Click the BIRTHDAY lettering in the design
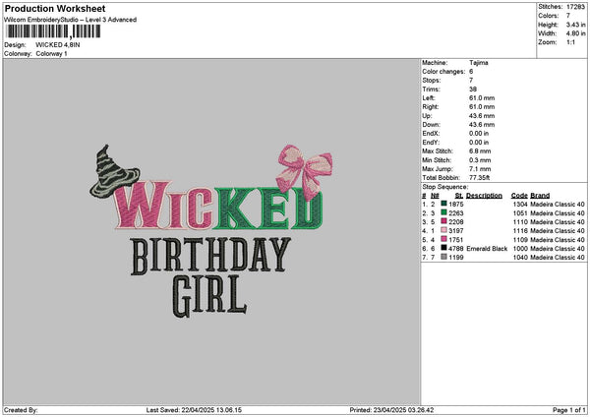This screenshot has width=590, height=417. (210, 256)
